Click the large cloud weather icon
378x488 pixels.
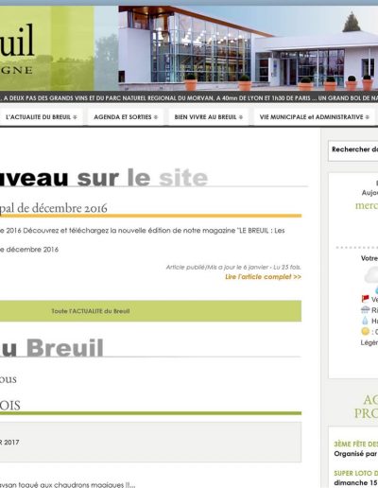(371, 275)
